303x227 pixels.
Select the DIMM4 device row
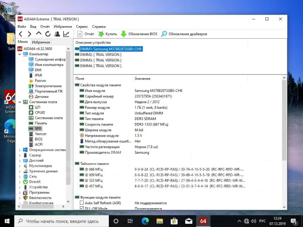(98, 66)
